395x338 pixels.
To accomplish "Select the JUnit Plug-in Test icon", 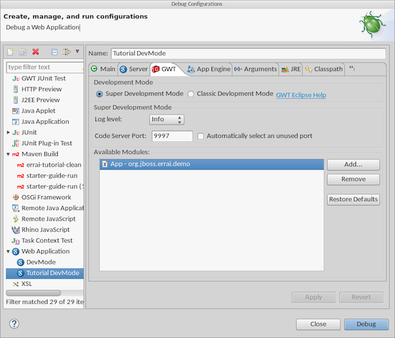I will pyautogui.click(x=16, y=143).
